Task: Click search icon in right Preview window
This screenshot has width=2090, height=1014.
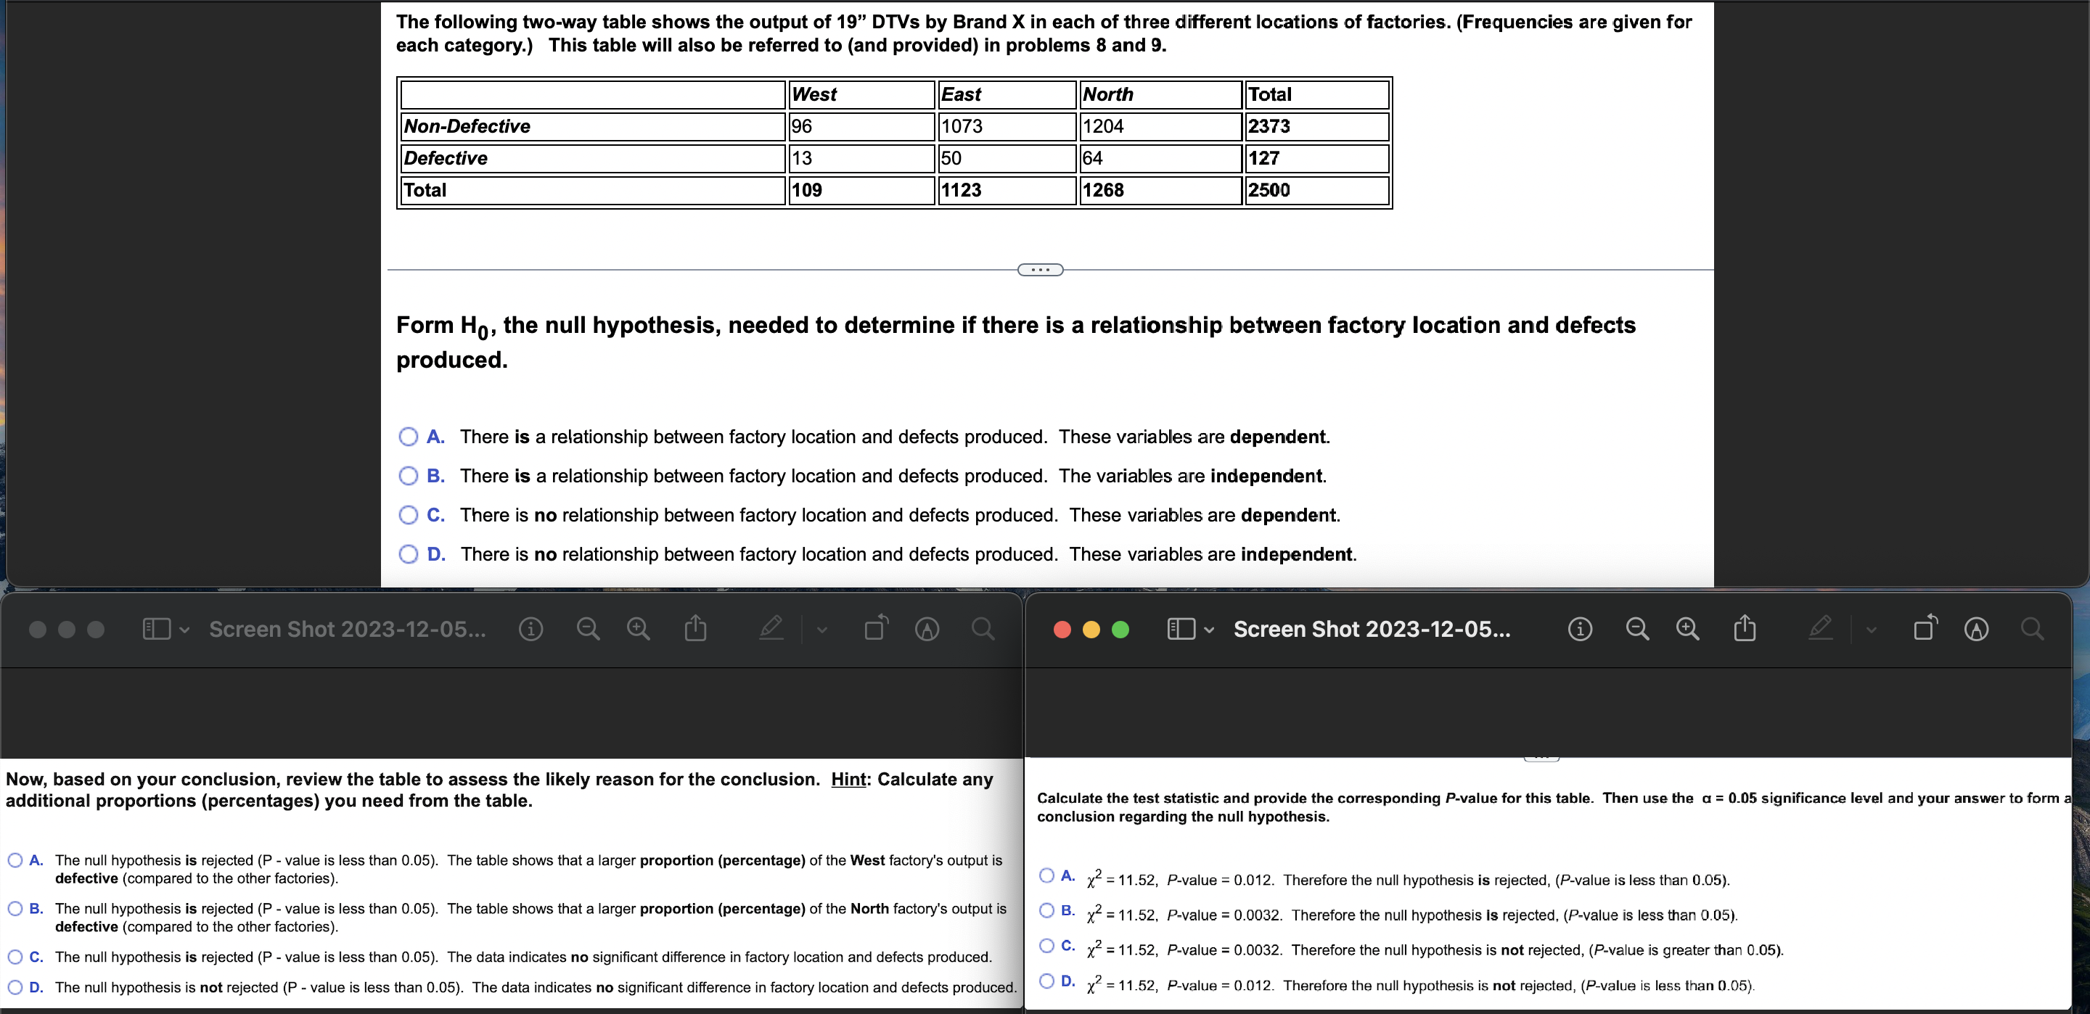Action: 2032,629
